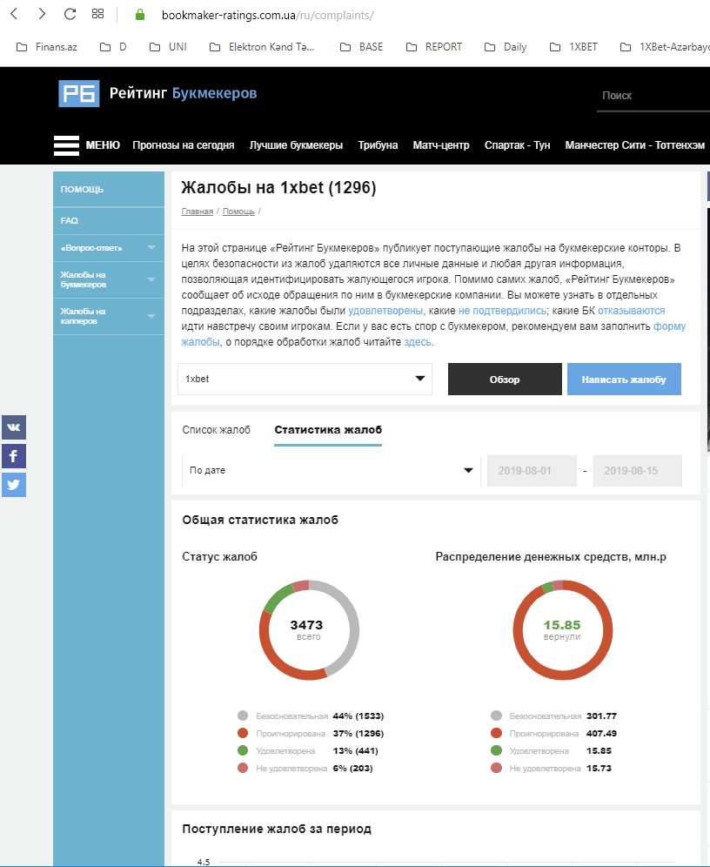This screenshot has height=867, width=710.
Task: Click the РБ site logo
Action: [x=79, y=93]
